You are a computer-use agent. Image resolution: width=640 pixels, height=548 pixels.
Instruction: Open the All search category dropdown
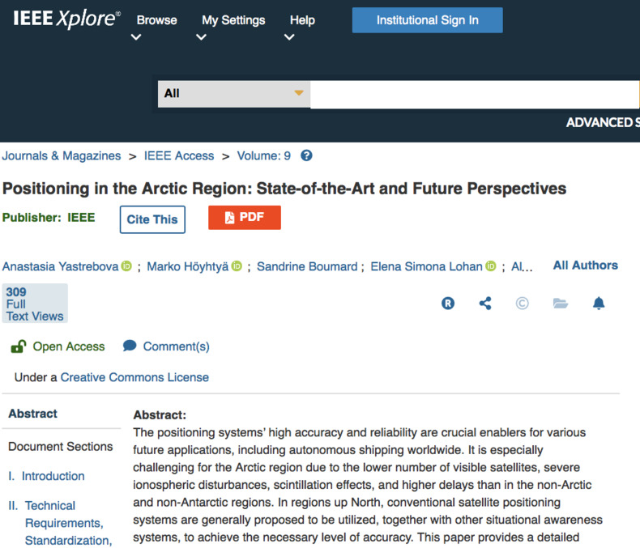click(234, 94)
